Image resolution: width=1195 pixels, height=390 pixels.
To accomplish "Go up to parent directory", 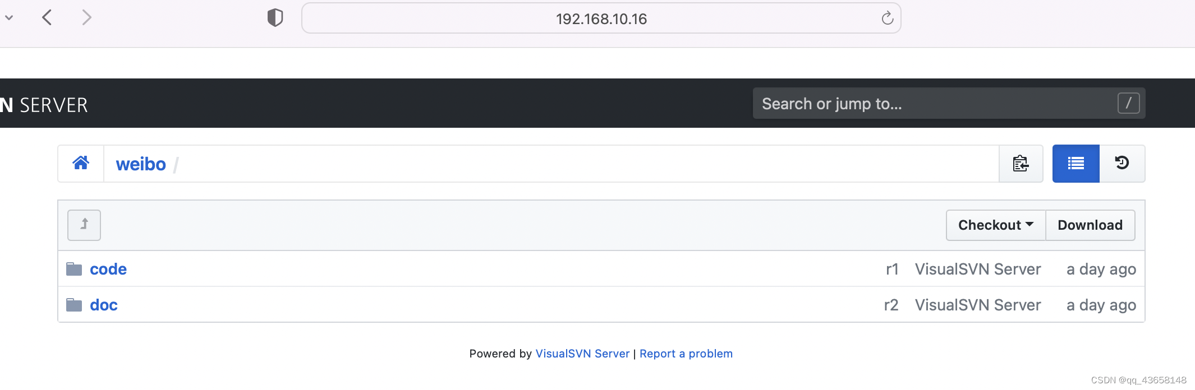I will pos(84,225).
